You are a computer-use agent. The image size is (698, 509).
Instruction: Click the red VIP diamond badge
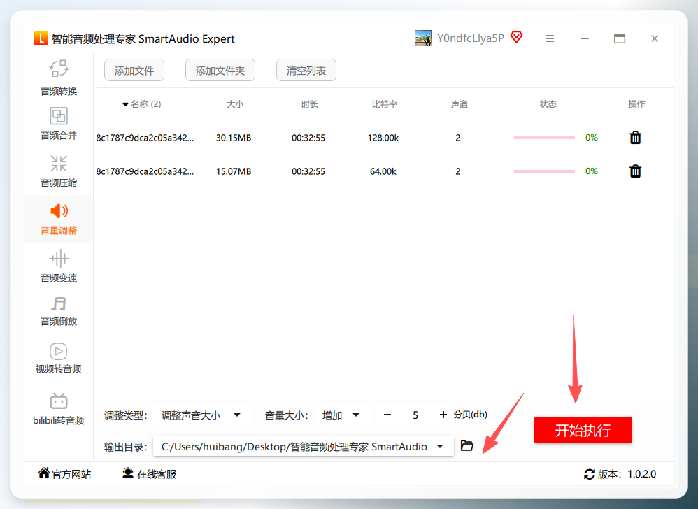(x=516, y=37)
